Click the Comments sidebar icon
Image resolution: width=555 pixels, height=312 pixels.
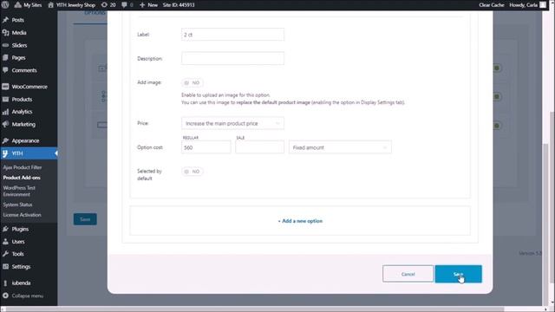5,70
